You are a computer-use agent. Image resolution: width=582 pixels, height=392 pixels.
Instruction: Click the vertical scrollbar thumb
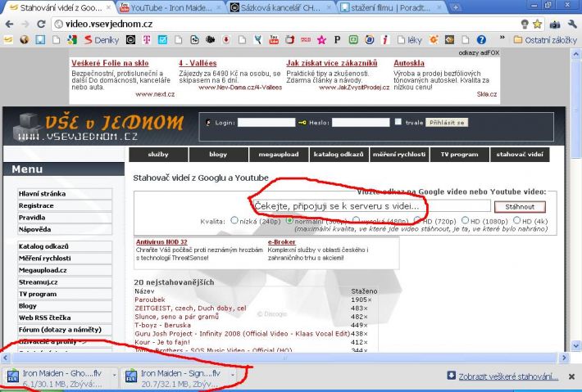pyautogui.click(x=575, y=109)
